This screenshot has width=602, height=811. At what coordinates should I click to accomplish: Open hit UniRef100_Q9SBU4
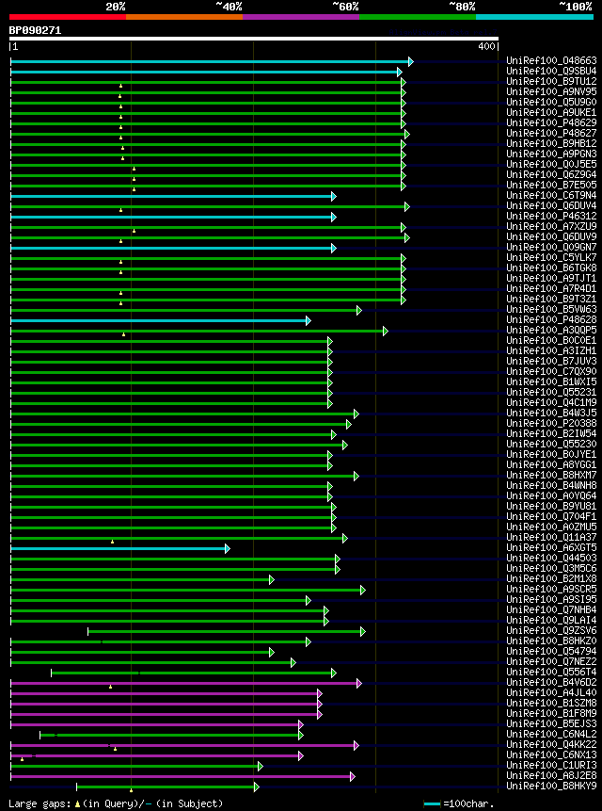pyautogui.click(x=551, y=71)
